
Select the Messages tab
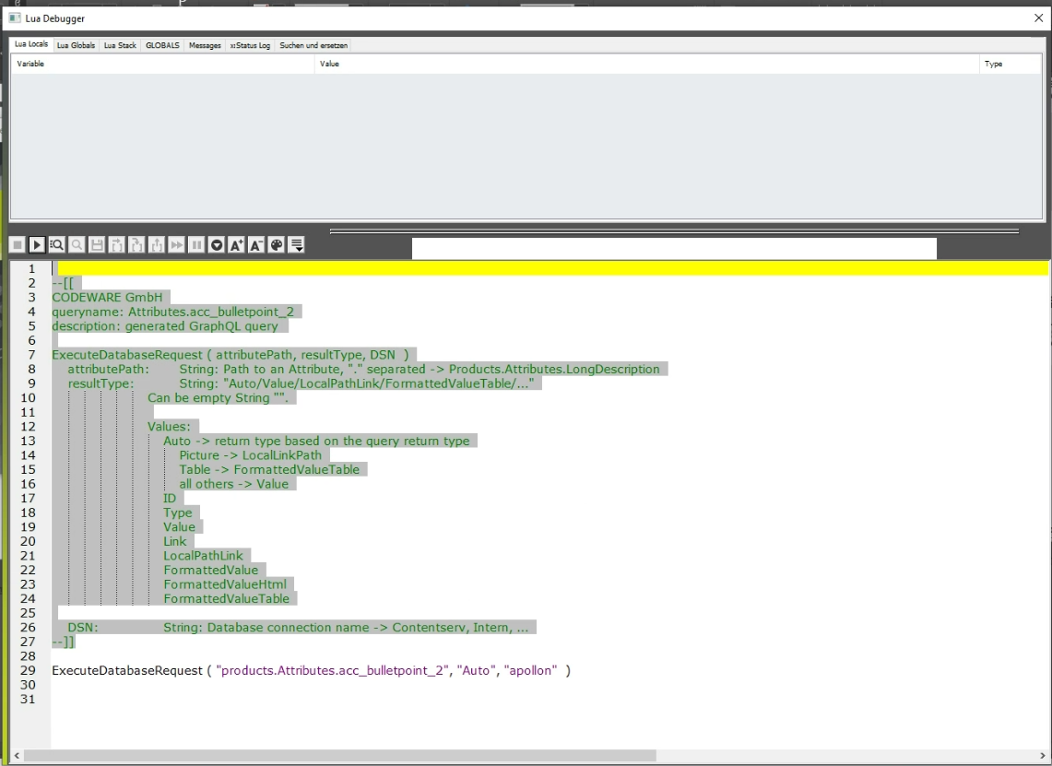coord(205,45)
